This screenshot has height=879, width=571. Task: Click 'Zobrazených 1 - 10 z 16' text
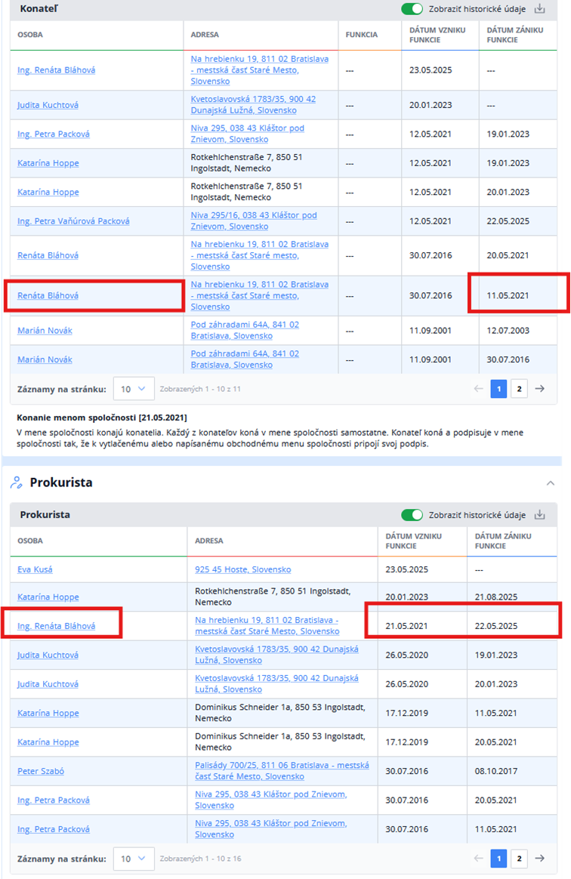click(200, 859)
